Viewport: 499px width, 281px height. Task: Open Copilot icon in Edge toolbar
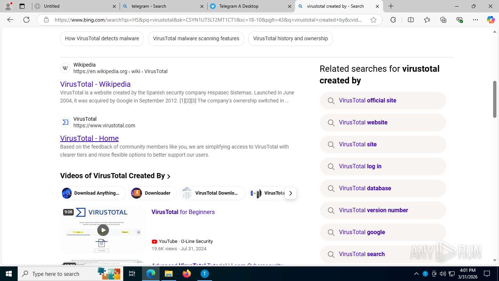pos(491,20)
